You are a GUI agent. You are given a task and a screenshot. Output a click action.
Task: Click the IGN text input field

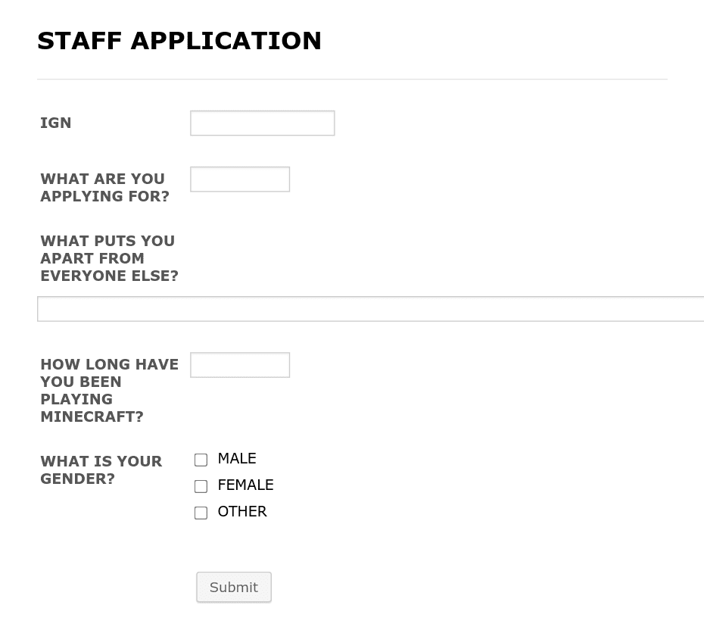(x=262, y=123)
